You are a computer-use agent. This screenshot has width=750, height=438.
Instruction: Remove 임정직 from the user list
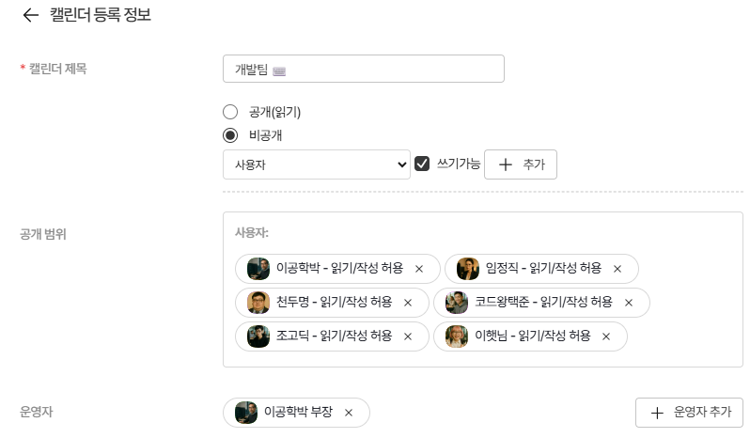617,269
